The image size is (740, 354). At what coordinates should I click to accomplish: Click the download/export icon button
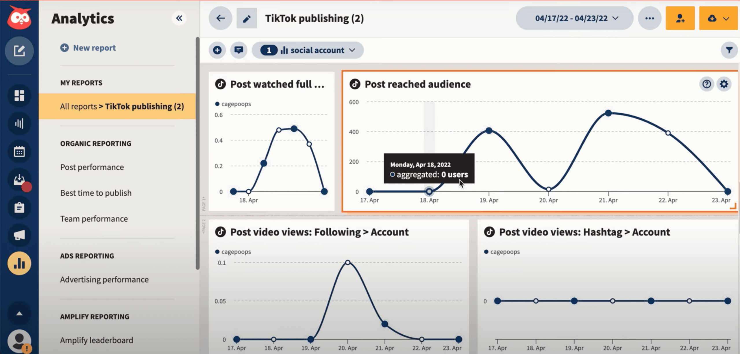pos(712,18)
